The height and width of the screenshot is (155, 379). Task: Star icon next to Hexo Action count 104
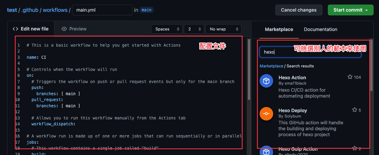tap(350, 77)
